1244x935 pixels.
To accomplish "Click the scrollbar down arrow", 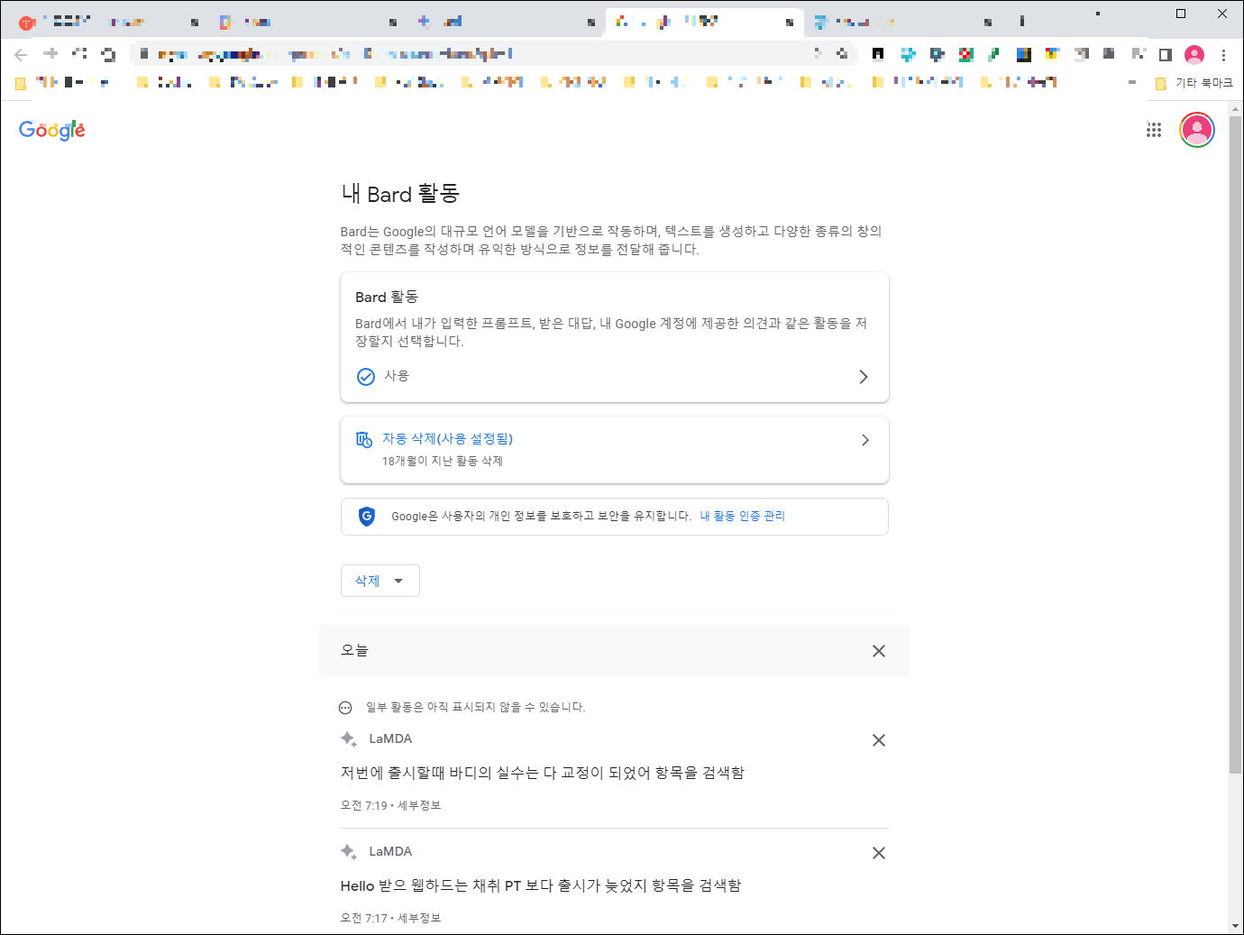I will pyautogui.click(x=1235, y=926).
